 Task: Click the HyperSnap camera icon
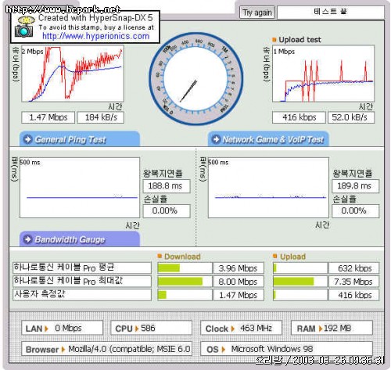point(24,27)
